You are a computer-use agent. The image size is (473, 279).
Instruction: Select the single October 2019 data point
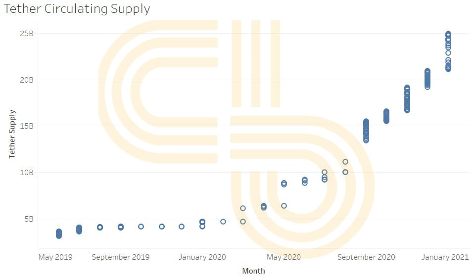click(x=141, y=227)
